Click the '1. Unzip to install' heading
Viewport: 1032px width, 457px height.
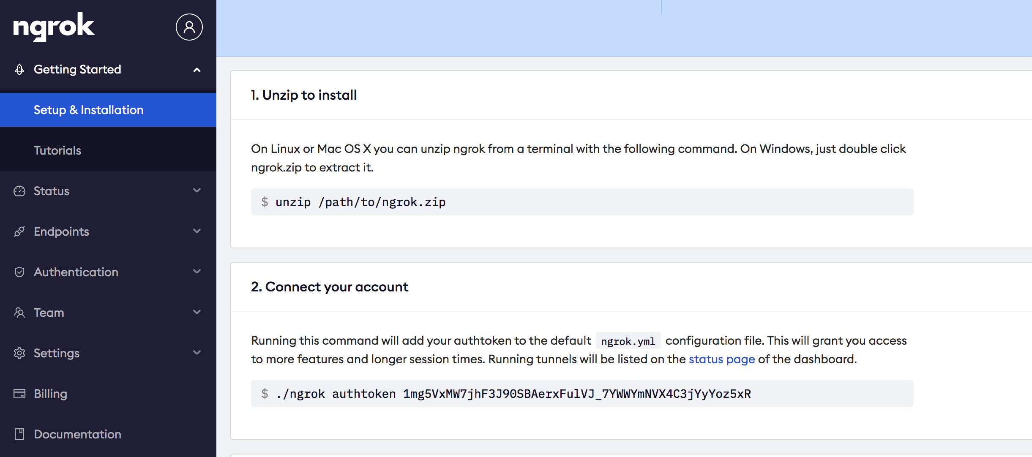tap(304, 95)
